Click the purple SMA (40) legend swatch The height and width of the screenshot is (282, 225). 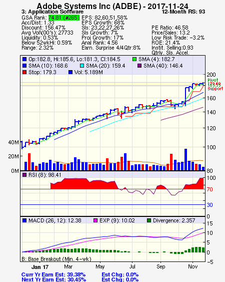click(x=139, y=66)
